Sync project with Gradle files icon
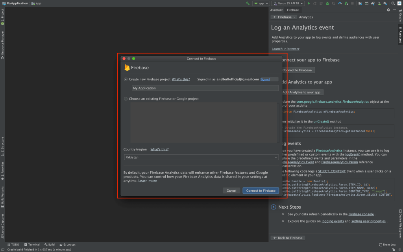The width and height of the screenshot is (403, 252). tap(373, 3)
